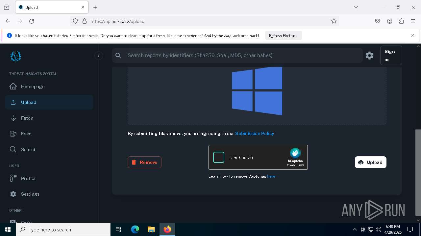Click Refresh Firefox button

pos(283,36)
